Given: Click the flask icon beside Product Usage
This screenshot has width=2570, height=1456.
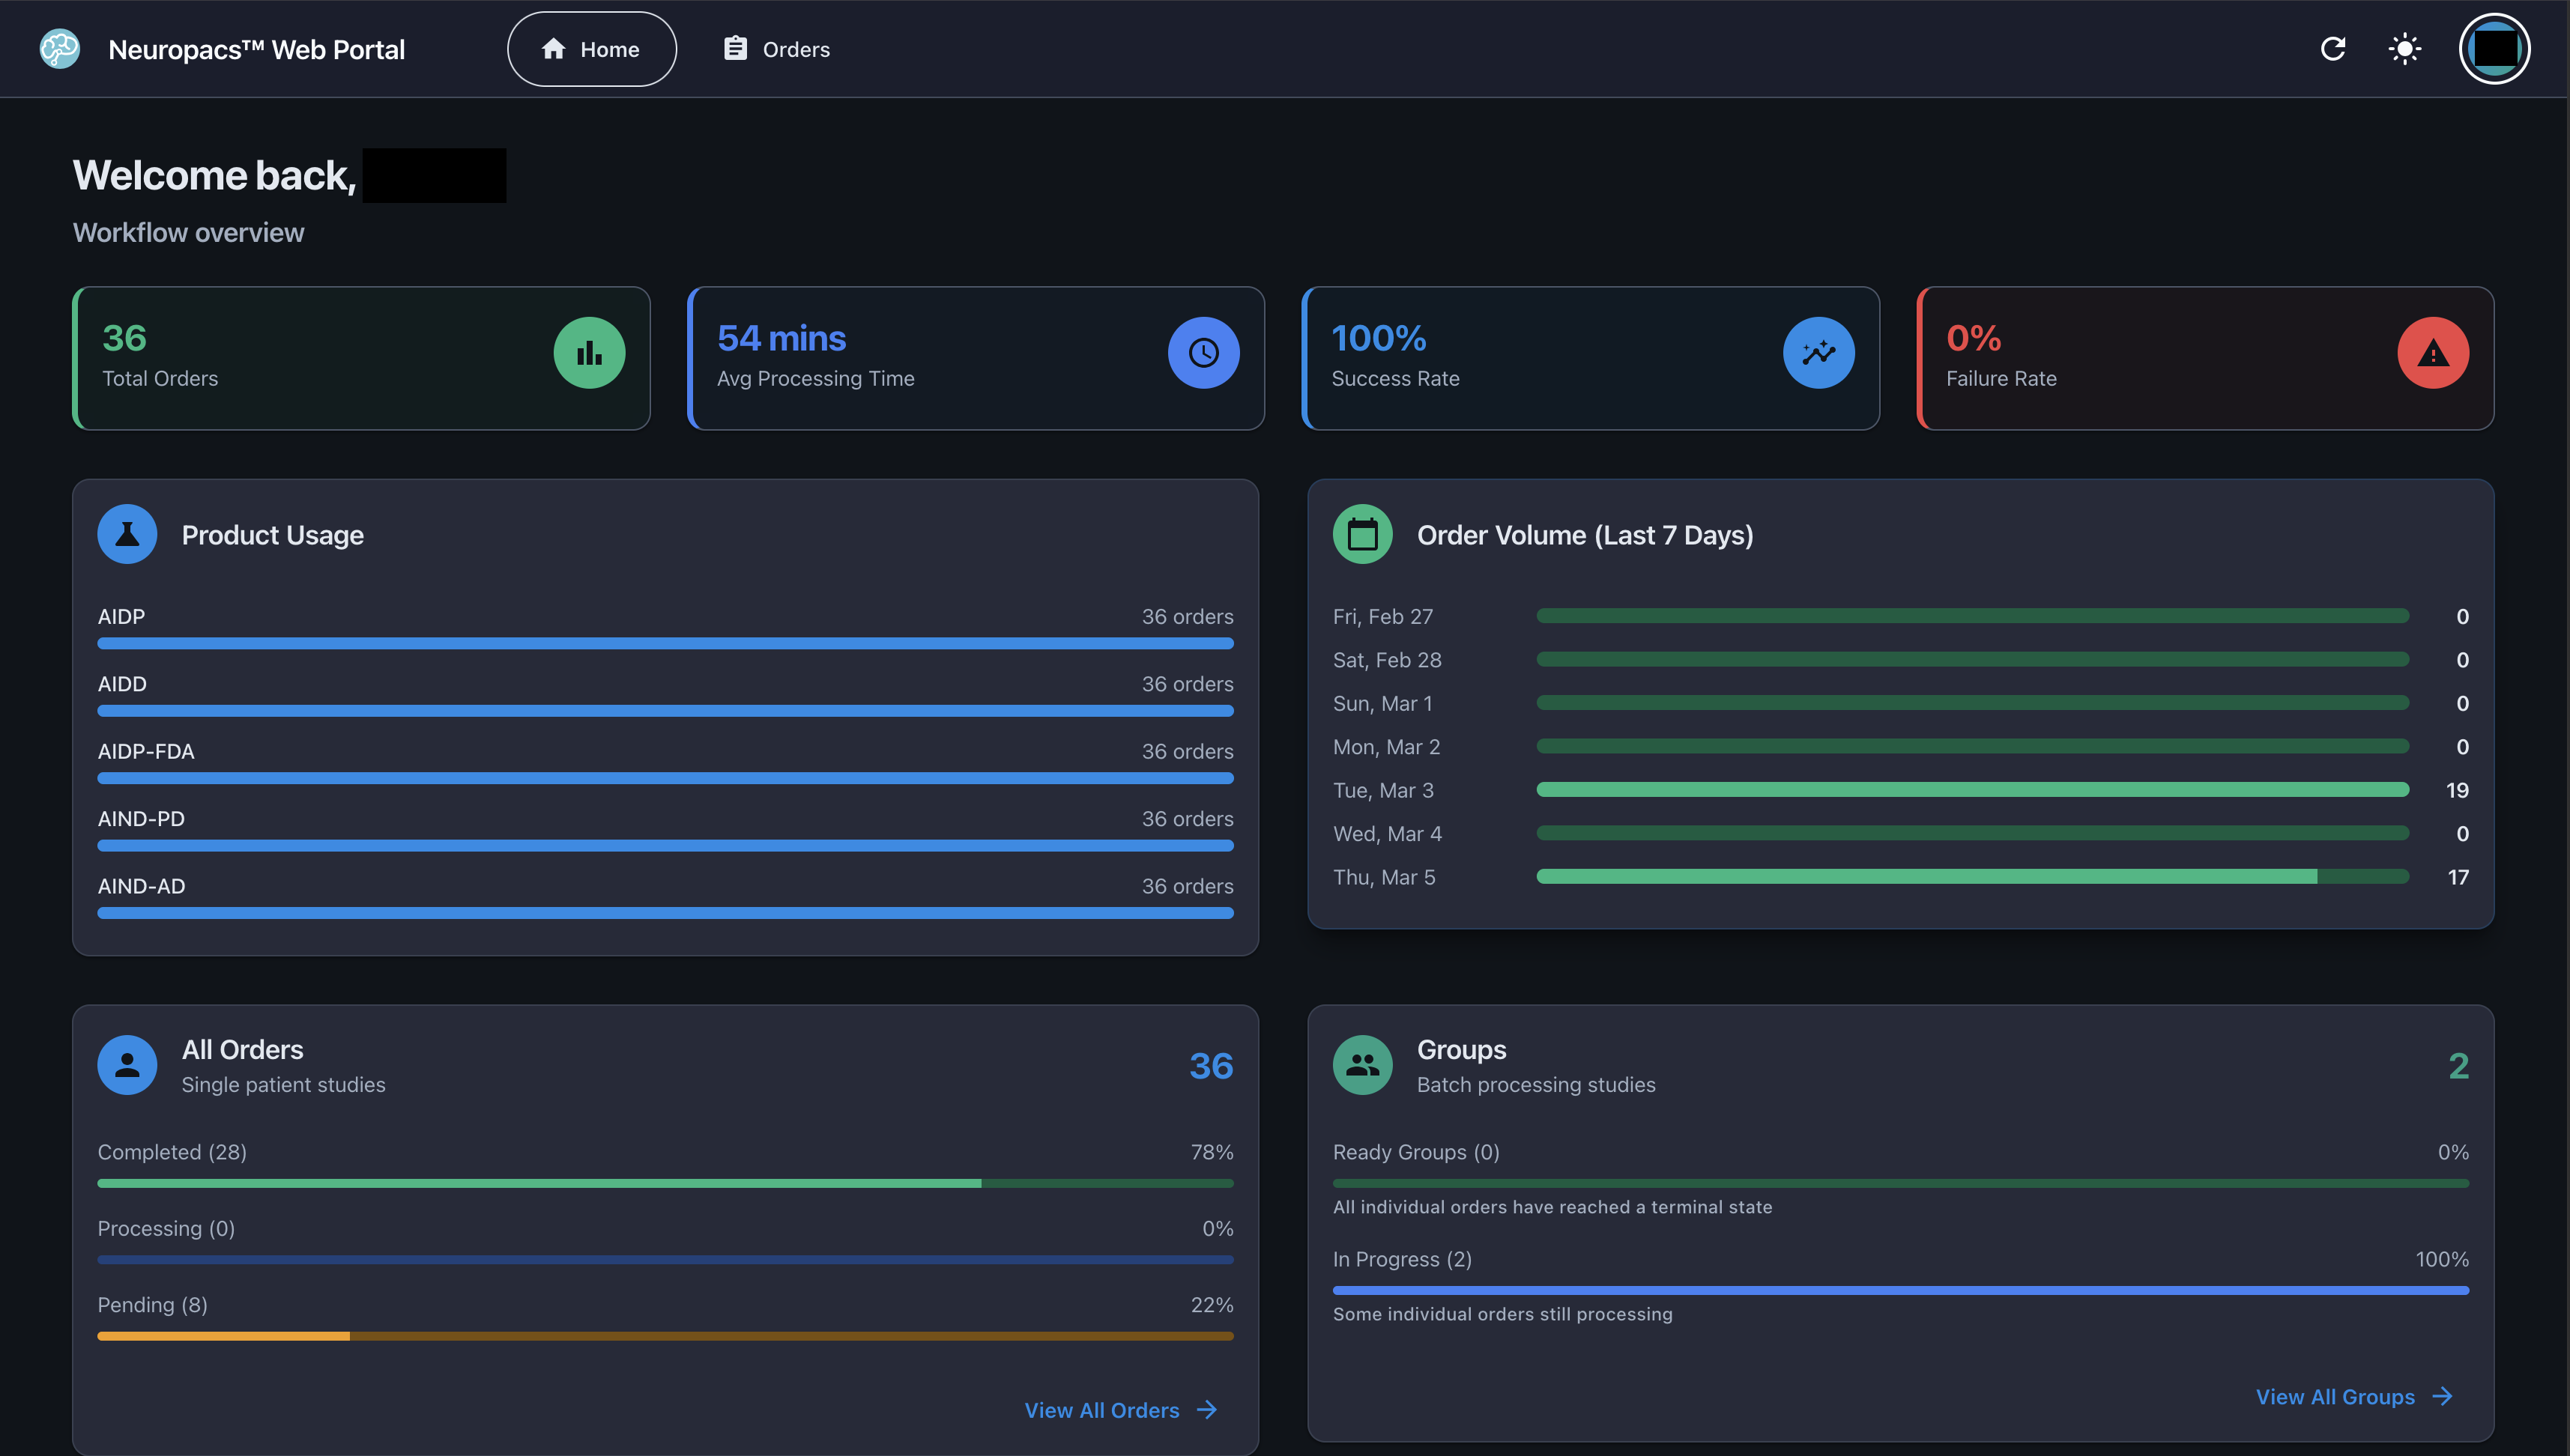Looking at the screenshot, I should 127,533.
